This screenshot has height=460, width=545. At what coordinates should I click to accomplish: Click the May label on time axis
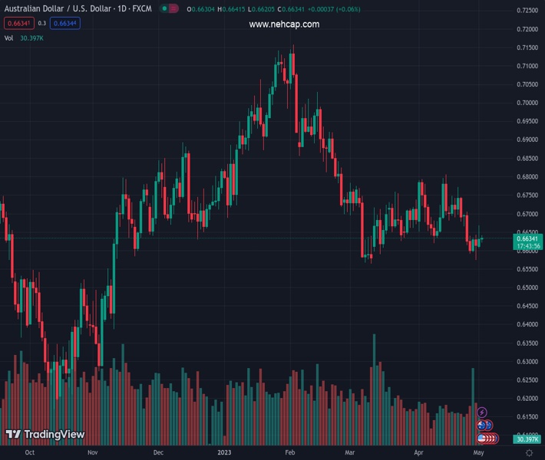coord(478,452)
